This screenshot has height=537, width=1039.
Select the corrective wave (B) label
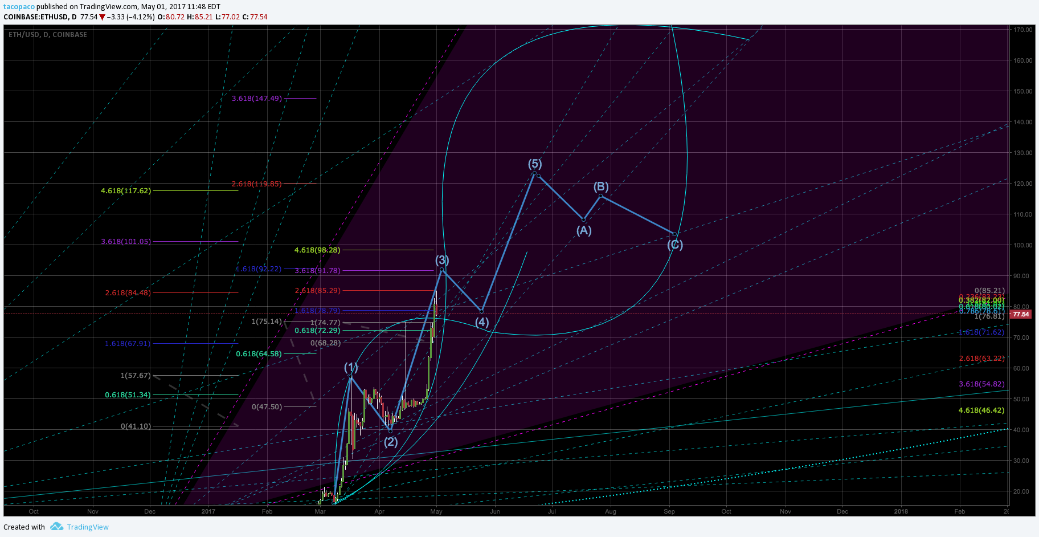coord(601,186)
